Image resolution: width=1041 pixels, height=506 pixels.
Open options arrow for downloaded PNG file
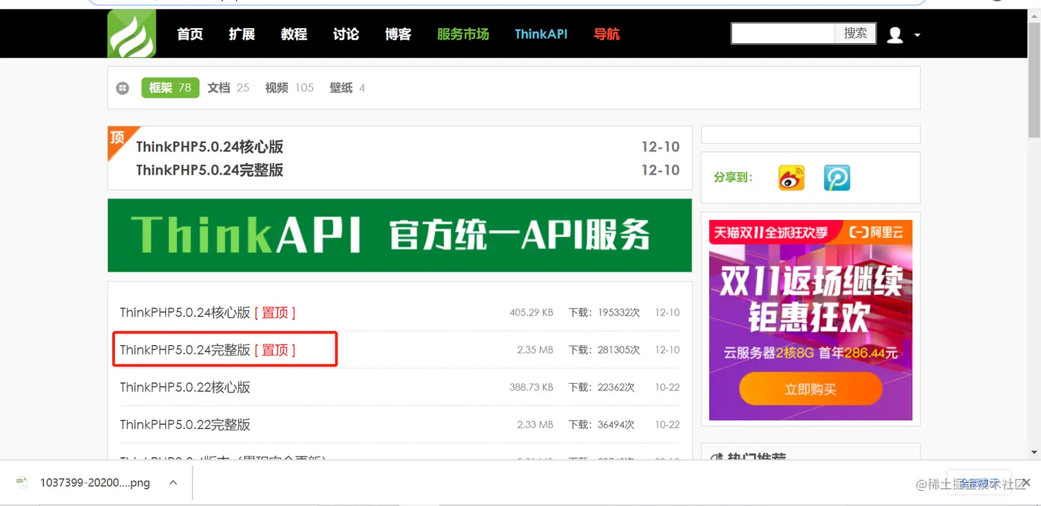coord(173,483)
